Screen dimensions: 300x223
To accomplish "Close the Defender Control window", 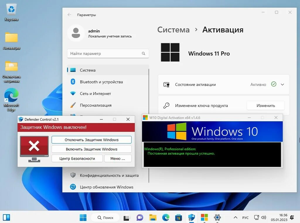I will (x=128, y=119).
